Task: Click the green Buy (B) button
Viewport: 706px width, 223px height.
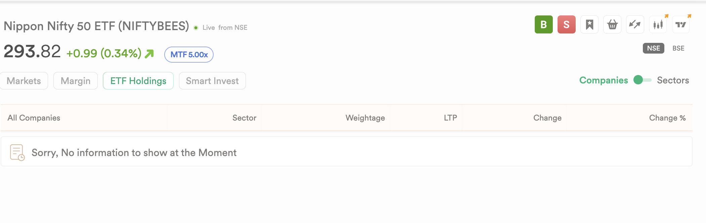Action: (543, 24)
